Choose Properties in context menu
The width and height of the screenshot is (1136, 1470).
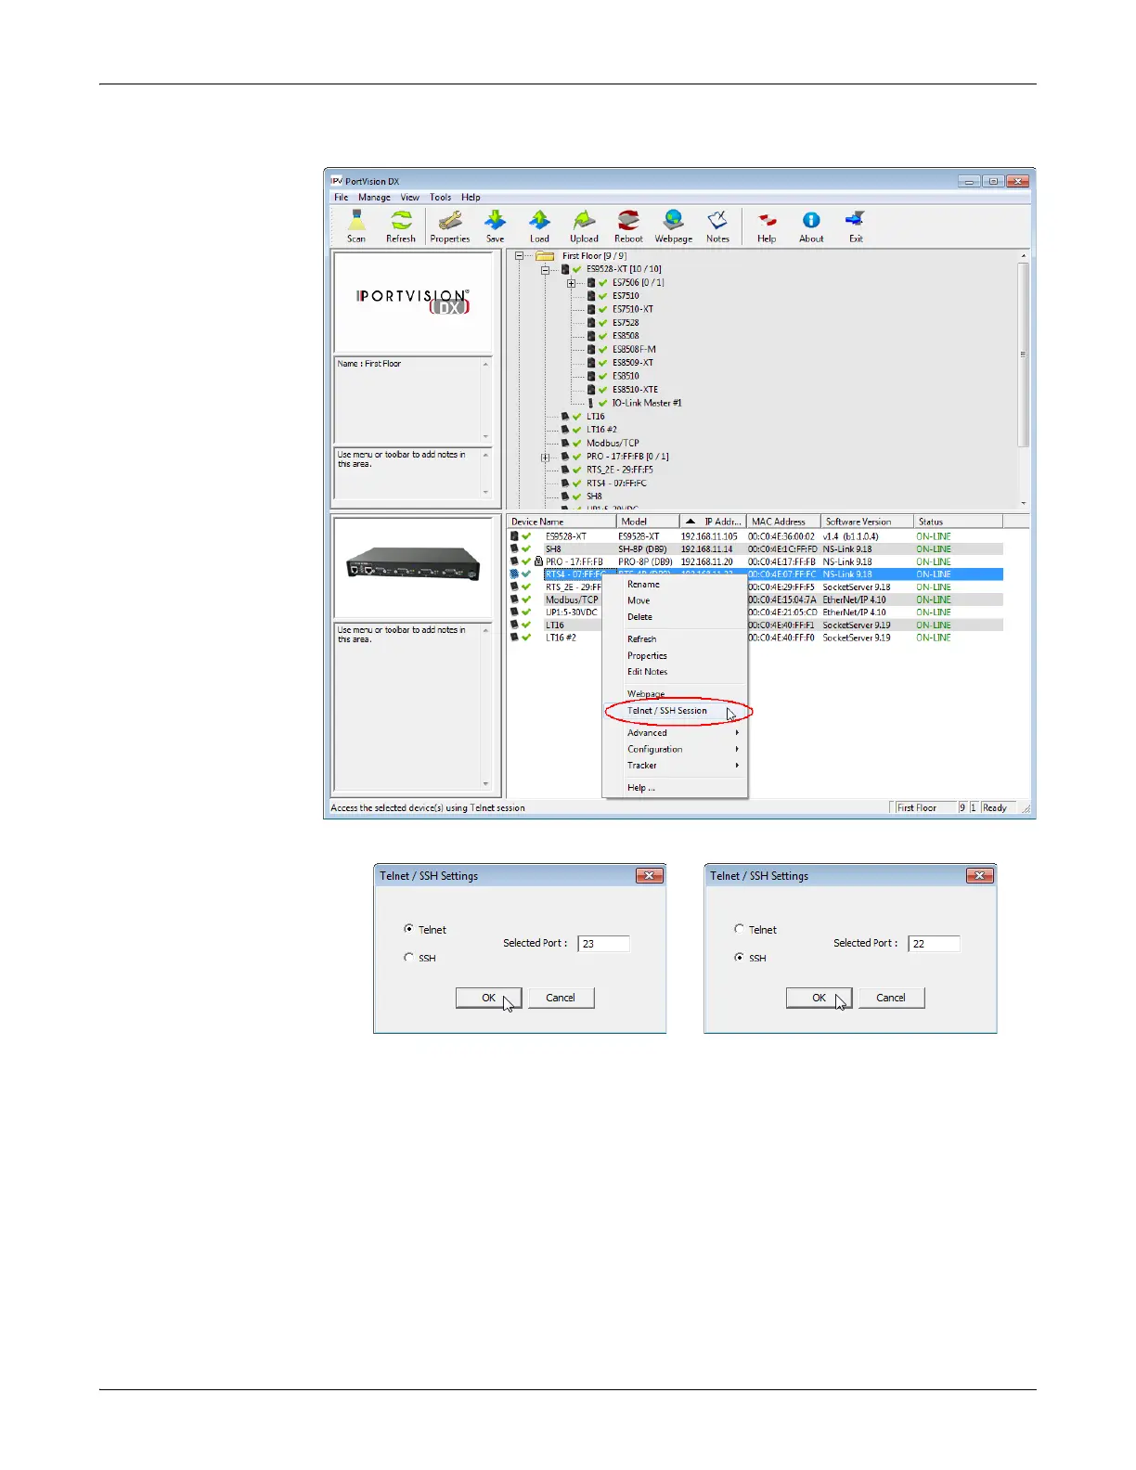pos(648,655)
